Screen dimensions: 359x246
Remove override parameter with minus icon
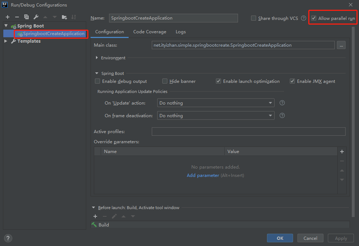click(x=342, y=161)
